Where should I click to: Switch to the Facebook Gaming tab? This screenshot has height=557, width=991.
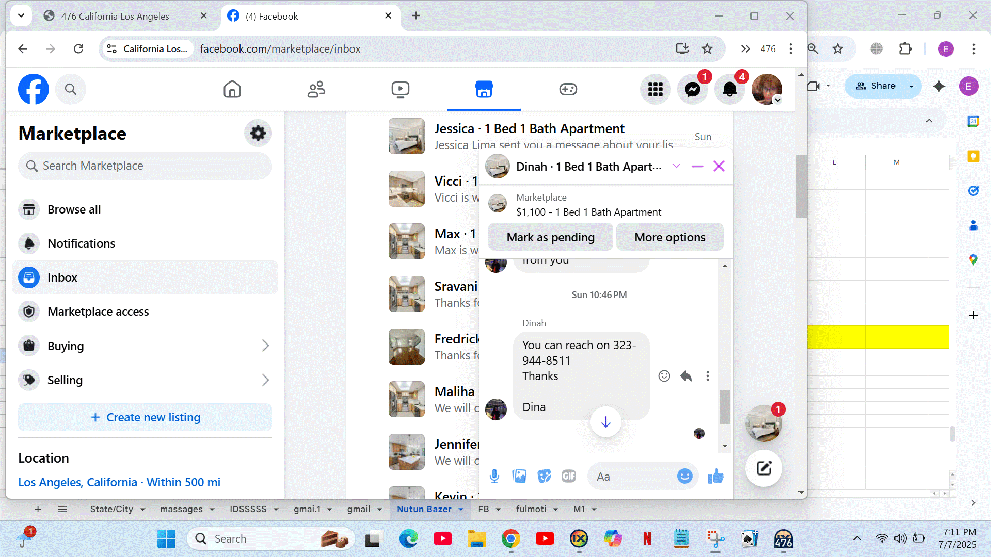pyautogui.click(x=568, y=89)
